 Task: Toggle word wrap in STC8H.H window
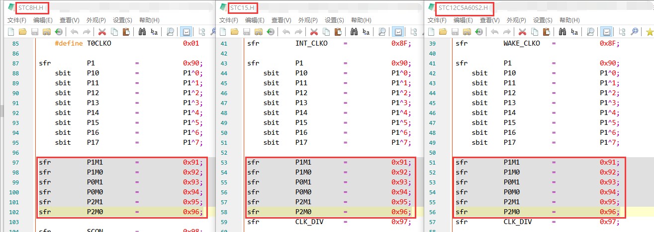point(186,32)
